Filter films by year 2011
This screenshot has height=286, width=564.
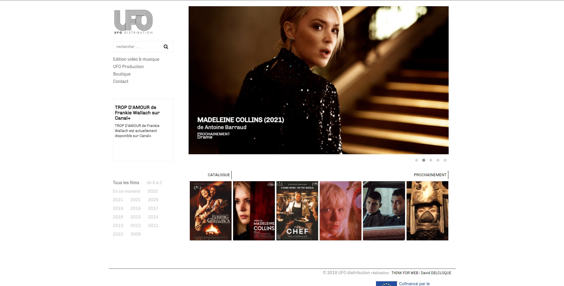pos(153,226)
